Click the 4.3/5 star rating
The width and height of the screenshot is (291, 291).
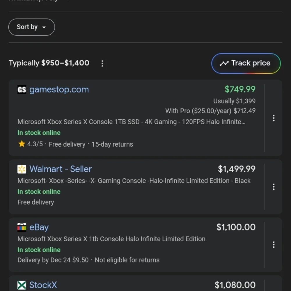[31, 144]
